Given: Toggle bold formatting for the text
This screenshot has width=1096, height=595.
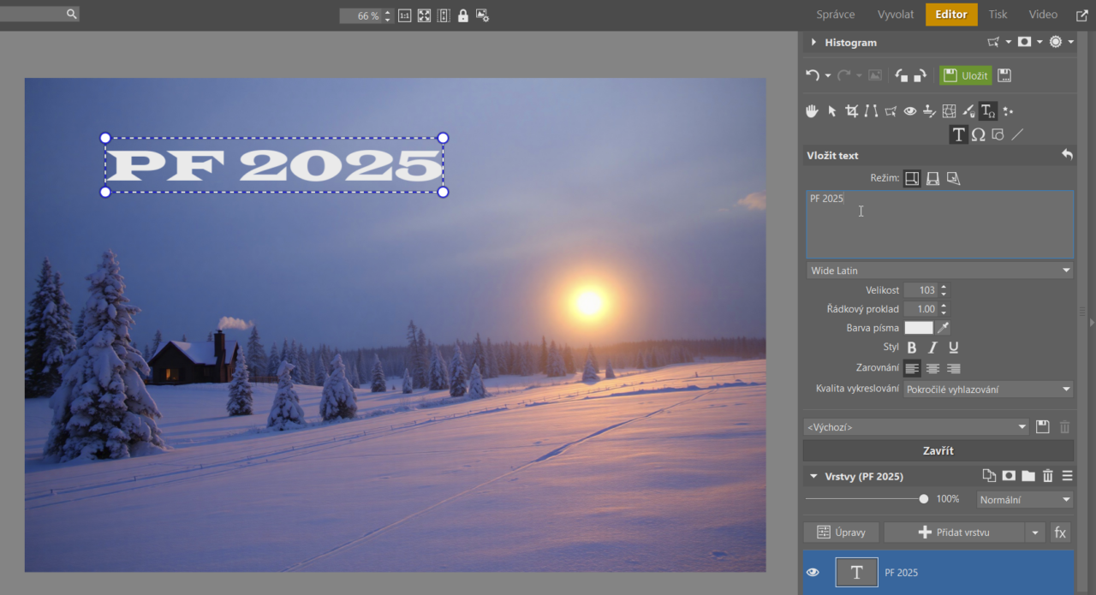Looking at the screenshot, I should coord(911,348).
